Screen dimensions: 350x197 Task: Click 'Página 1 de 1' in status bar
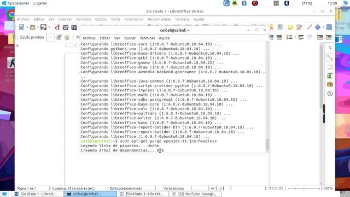click(26, 188)
